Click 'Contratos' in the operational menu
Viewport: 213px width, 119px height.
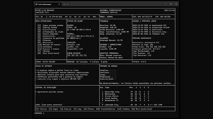click(45, 47)
